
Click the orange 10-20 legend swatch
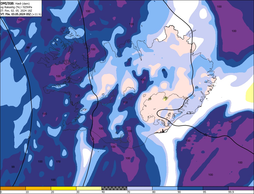38,188
